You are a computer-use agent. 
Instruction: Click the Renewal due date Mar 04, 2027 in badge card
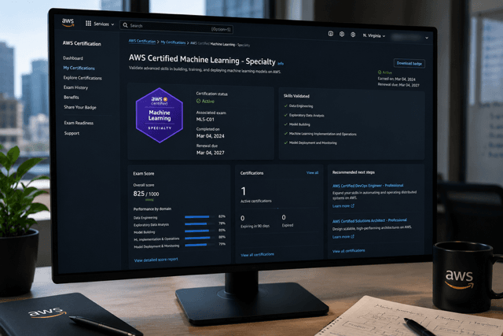click(210, 153)
